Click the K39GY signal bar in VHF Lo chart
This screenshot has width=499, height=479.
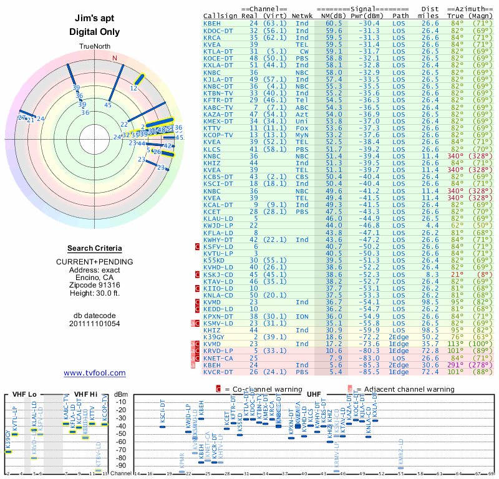[x=8, y=452]
